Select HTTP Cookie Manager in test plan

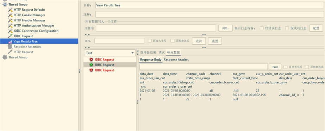pyautogui.click(x=29, y=15)
